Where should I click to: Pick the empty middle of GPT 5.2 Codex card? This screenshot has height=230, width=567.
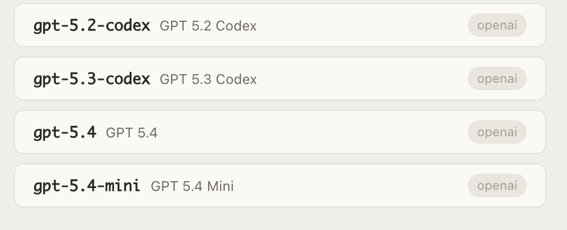pyautogui.click(x=362, y=25)
